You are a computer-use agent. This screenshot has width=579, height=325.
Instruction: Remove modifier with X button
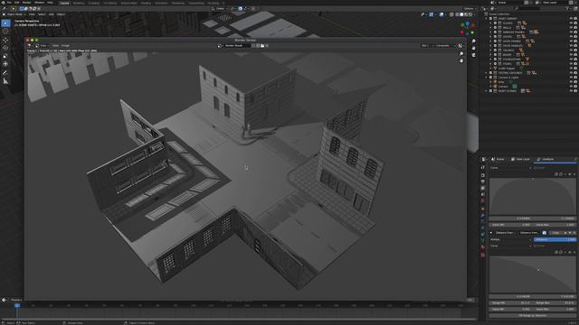574,233
